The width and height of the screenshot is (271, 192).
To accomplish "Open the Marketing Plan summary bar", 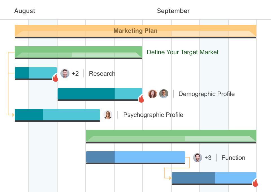I will (135, 31).
